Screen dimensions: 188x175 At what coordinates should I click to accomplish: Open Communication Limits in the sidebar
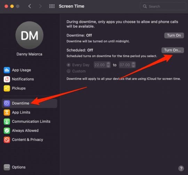click(x=29, y=122)
